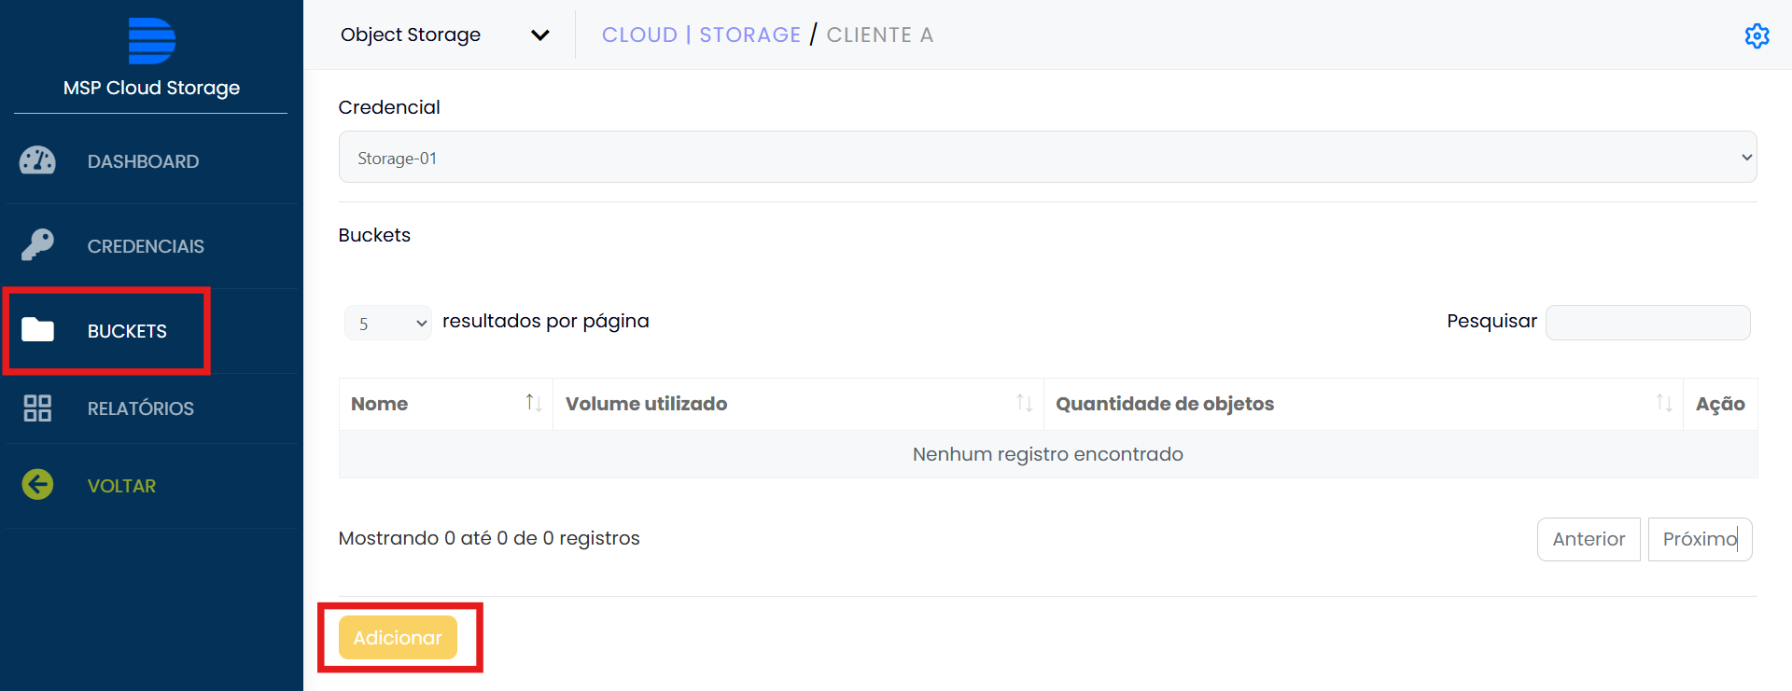Screen dimensions: 1792x691
Task: Sort by Quantidade de objetos arrows
Action: click(x=1663, y=403)
